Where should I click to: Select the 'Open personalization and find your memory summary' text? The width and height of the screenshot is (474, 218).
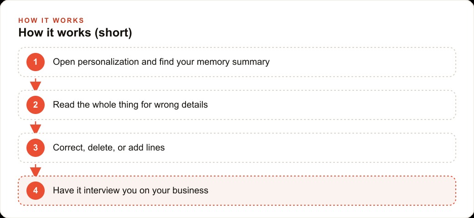(x=161, y=62)
